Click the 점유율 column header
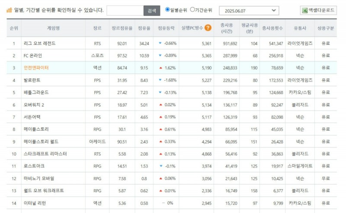This screenshot has width=346, height=213. pyautogui.click(x=144, y=28)
